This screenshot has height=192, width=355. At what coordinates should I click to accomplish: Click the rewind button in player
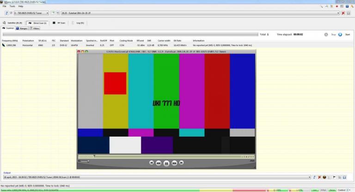159,163
